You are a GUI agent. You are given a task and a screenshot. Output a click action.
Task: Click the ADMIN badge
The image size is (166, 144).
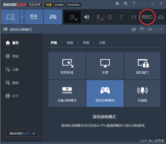pos(59,5)
